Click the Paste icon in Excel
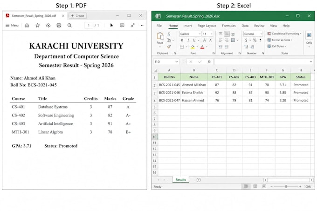 point(160,36)
